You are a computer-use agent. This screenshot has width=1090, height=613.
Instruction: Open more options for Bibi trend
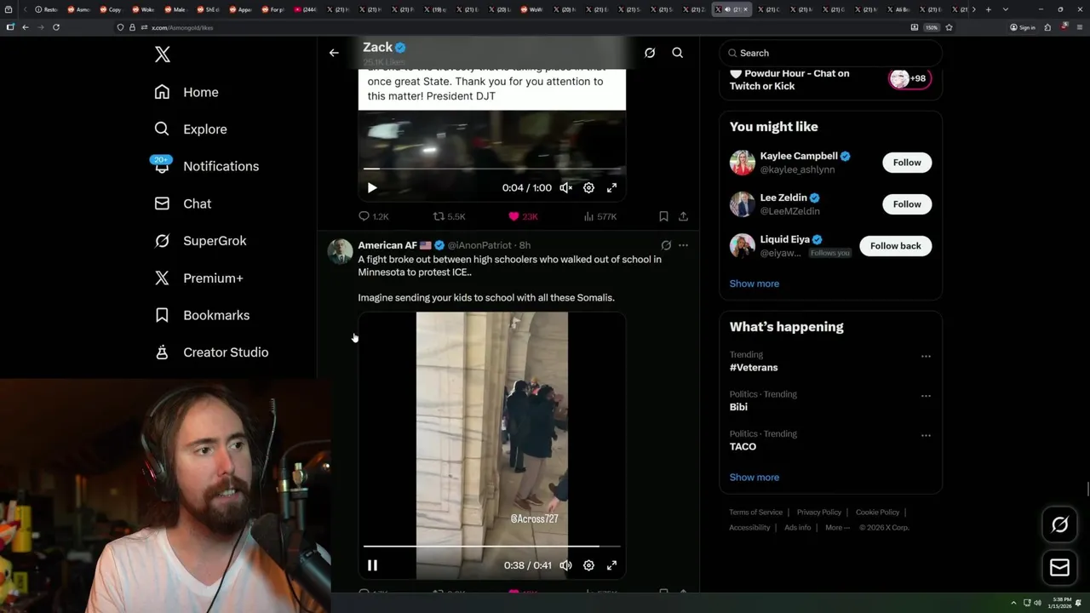(926, 396)
